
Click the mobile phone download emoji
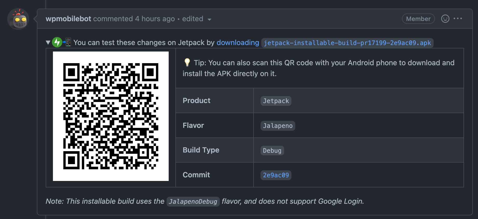[67, 42]
